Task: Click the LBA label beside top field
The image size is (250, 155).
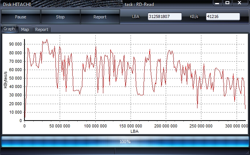Action: (136, 17)
